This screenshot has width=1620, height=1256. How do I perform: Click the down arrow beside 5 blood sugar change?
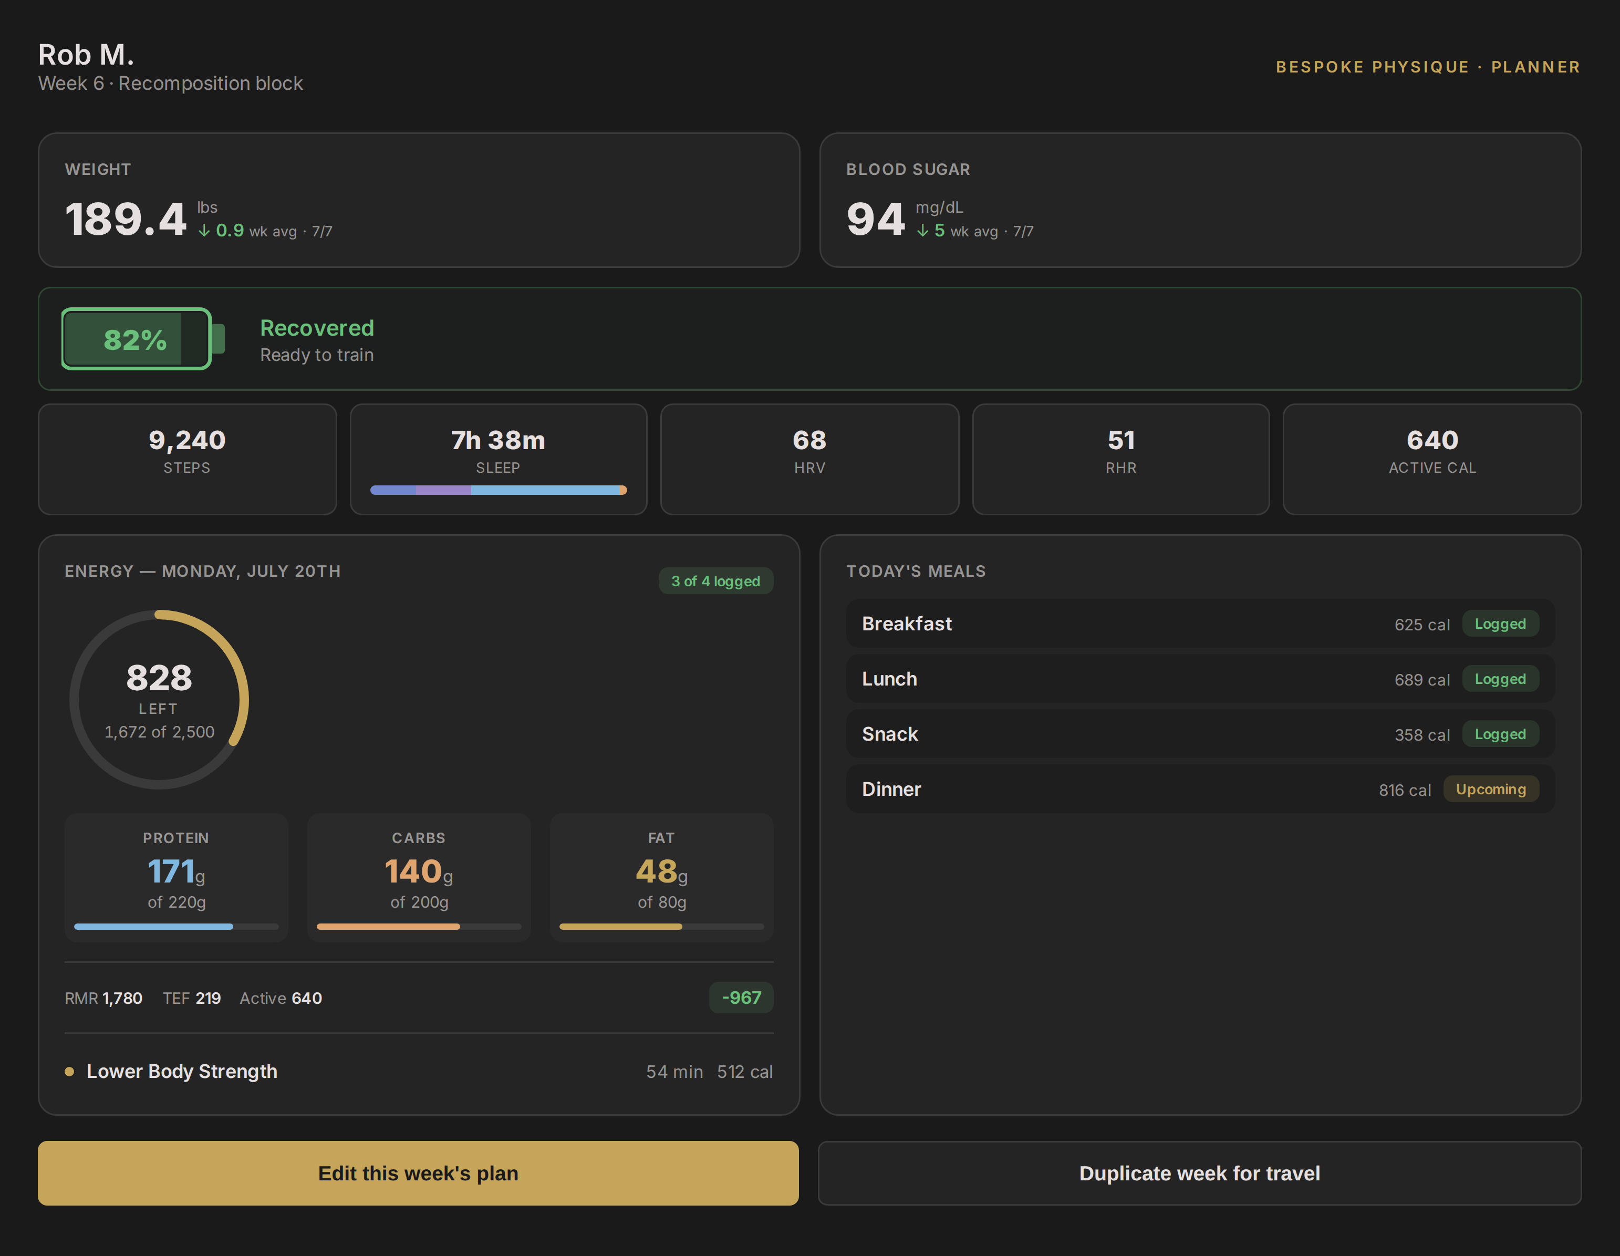tap(923, 232)
